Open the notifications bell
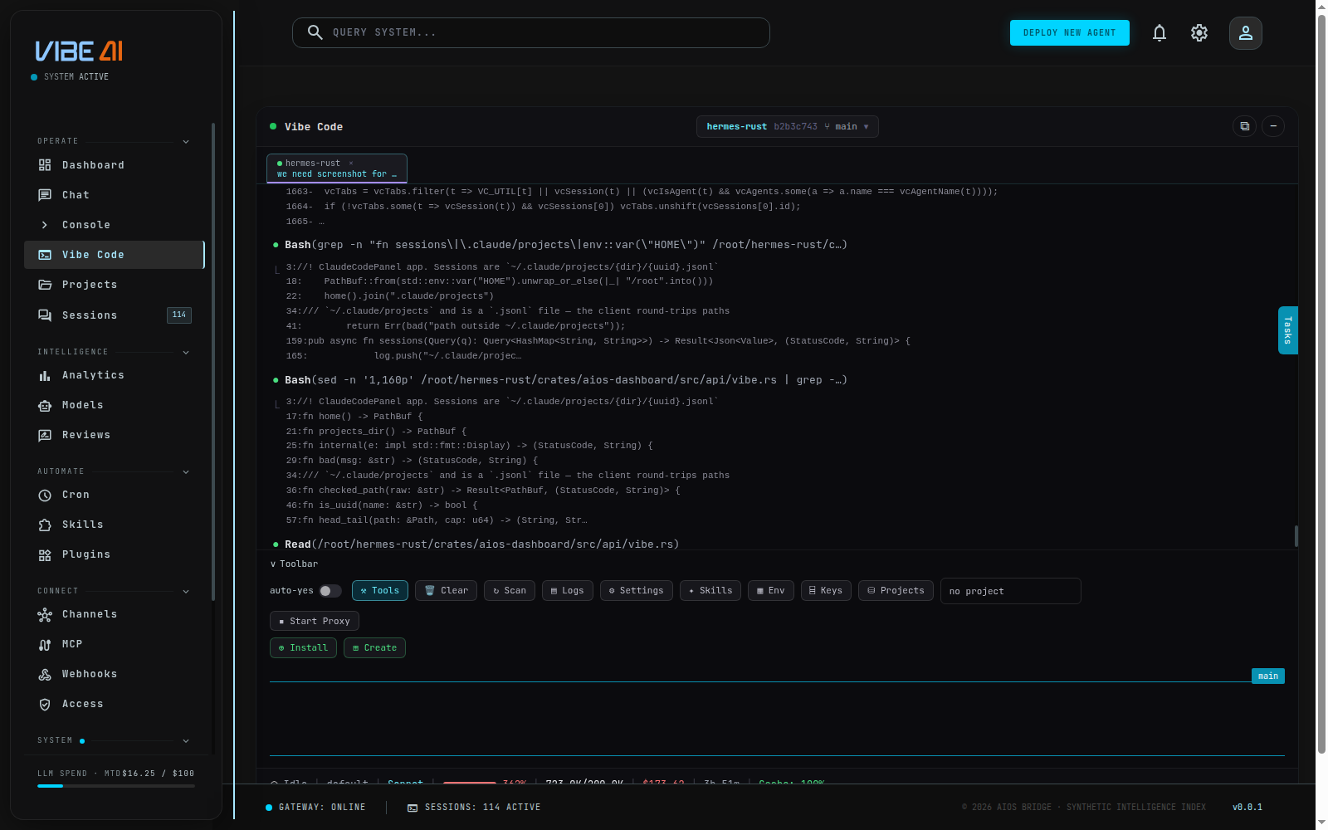 (1160, 33)
